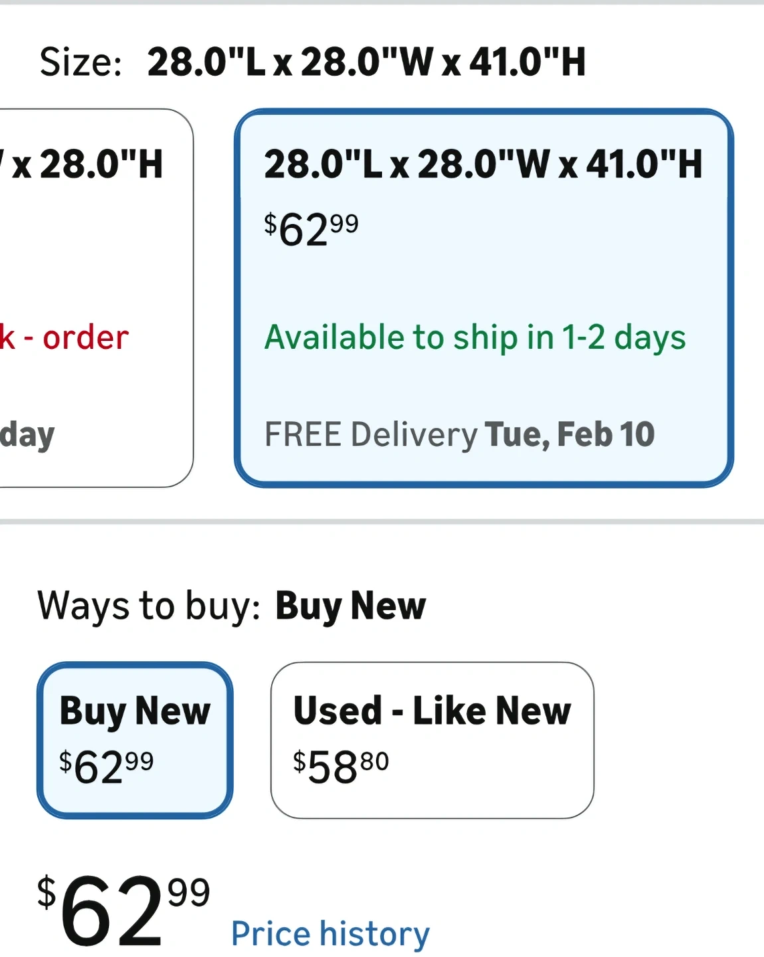
Task: Tap the "Used - Like New" title text
Action: click(x=432, y=710)
